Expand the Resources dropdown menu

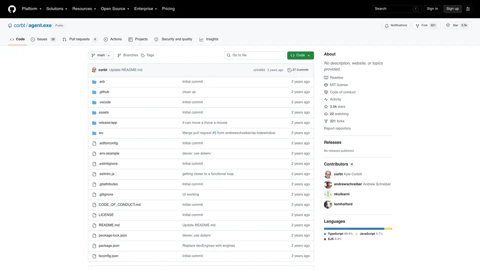[84, 9]
